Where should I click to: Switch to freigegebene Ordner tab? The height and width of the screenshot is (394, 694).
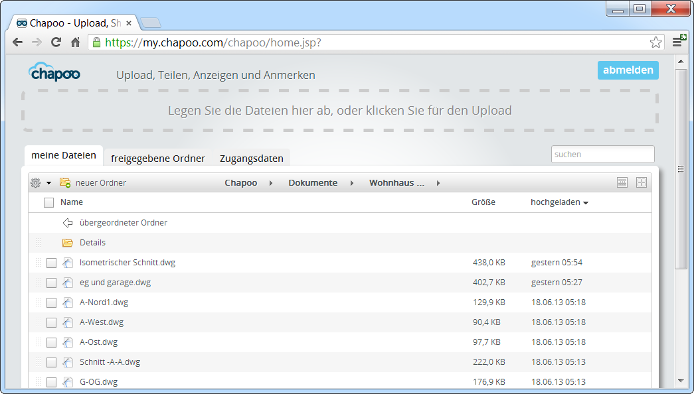[x=157, y=158]
